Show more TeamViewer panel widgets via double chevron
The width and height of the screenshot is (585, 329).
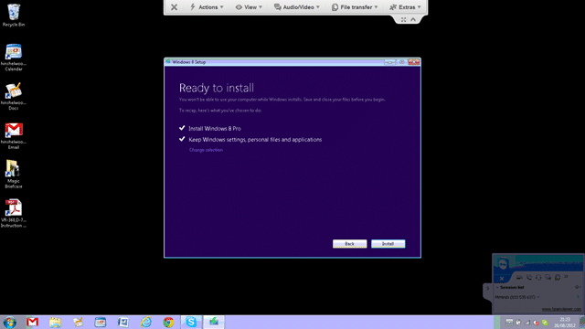coord(566,277)
